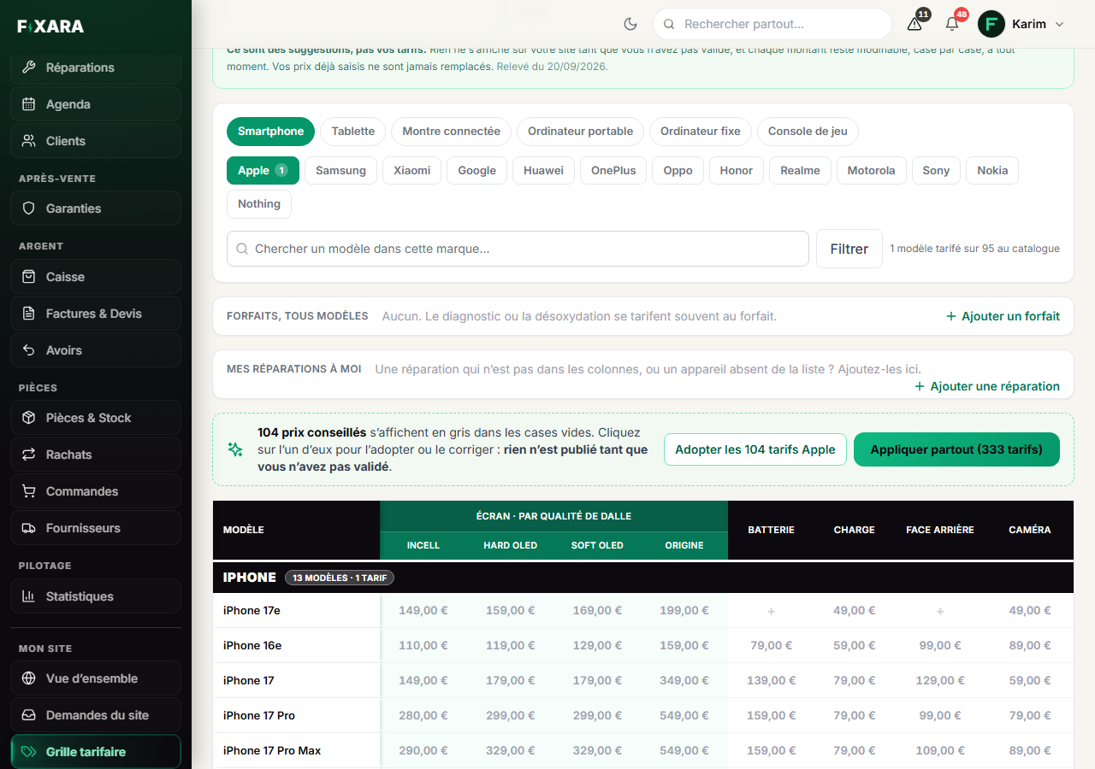Viewport: 1095px width, 769px height.
Task: Select the Ordinateur fixe category
Action: 701,132
